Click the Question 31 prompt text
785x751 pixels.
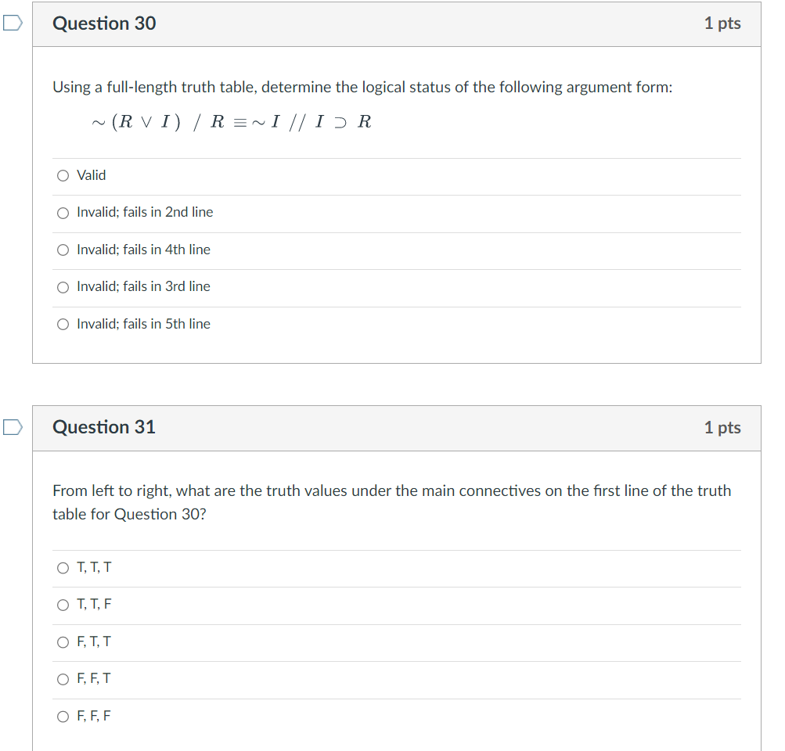tap(391, 502)
